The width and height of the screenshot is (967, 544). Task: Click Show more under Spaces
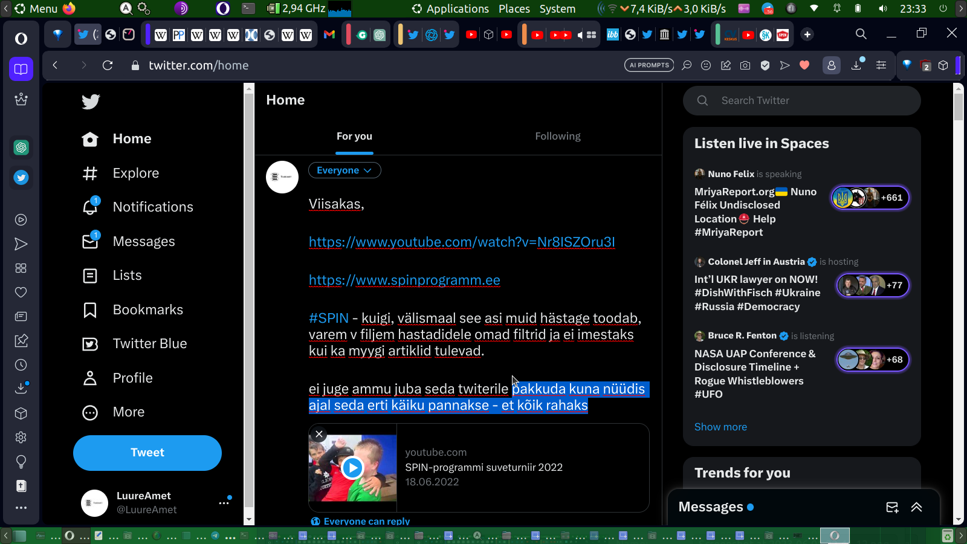tap(720, 427)
